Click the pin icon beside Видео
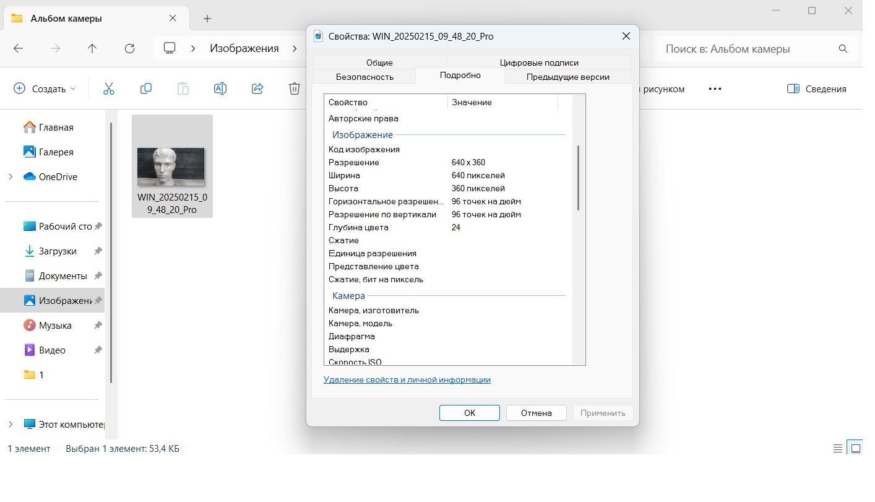This screenshot has width=875, height=502. pos(98,350)
